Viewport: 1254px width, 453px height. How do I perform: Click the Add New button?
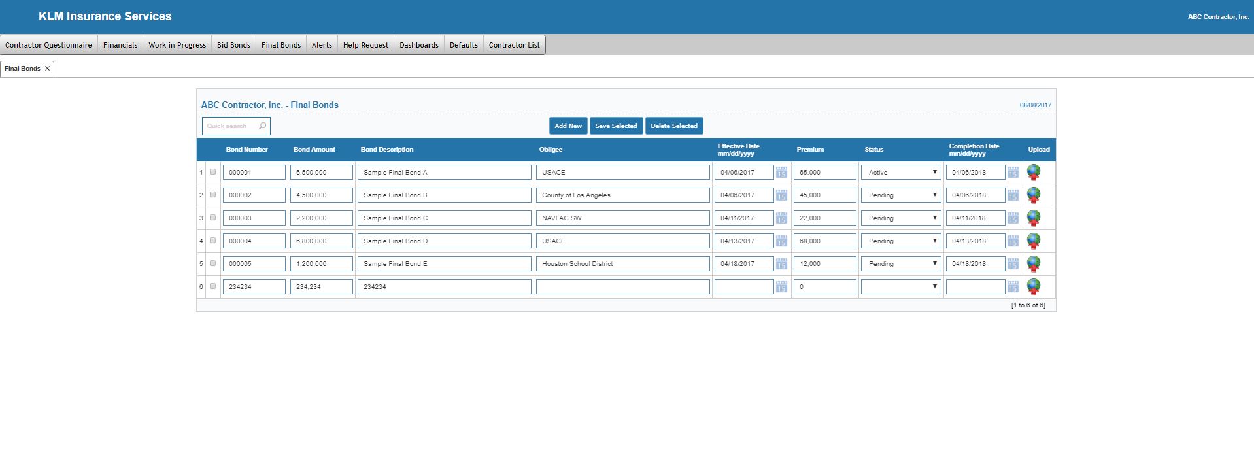(x=568, y=126)
